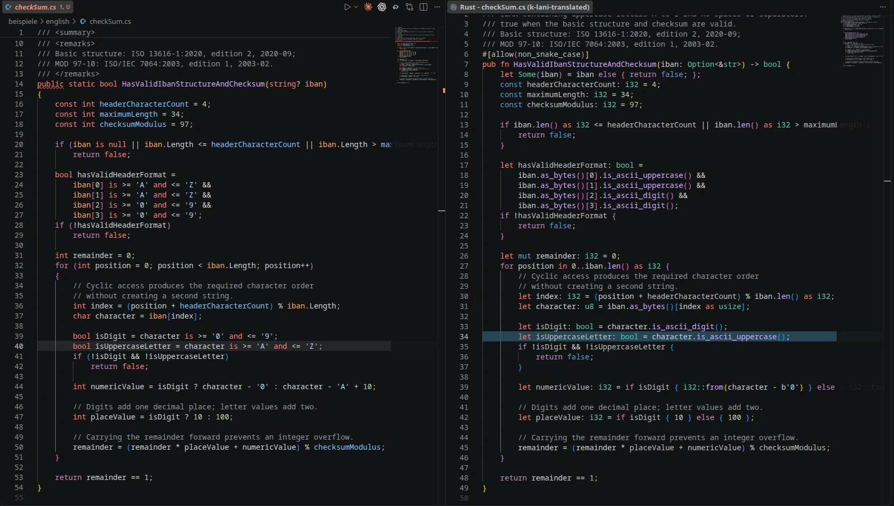
Task: Run the checkSum.cs file with play icon
Action: pos(347,7)
